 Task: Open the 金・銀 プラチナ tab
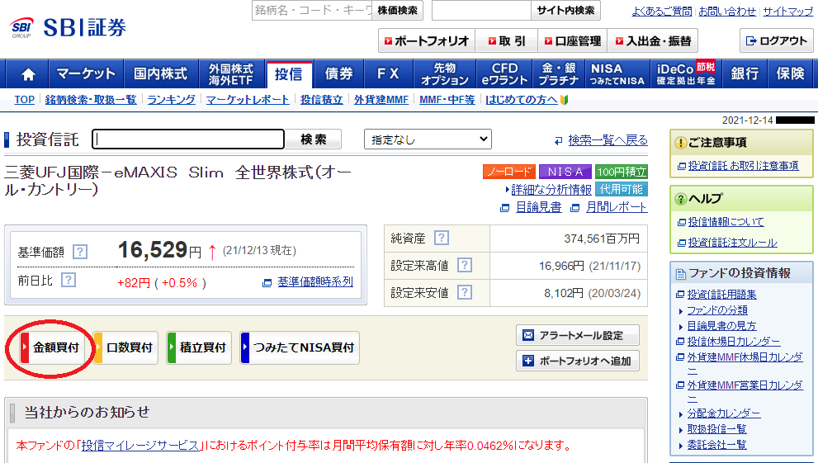tap(559, 74)
